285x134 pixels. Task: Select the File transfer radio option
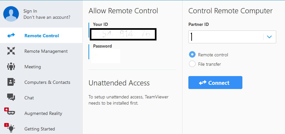coord(192,64)
